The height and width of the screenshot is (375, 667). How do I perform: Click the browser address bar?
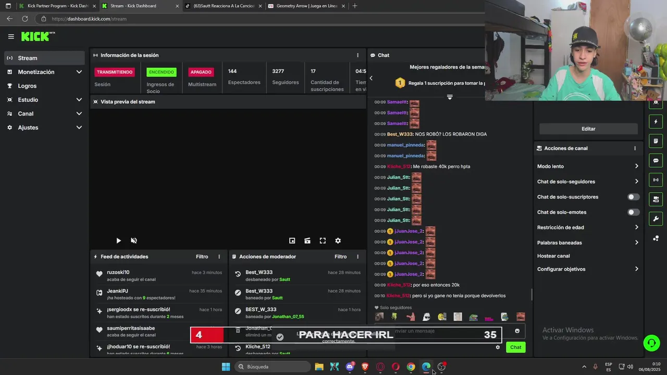click(261, 19)
